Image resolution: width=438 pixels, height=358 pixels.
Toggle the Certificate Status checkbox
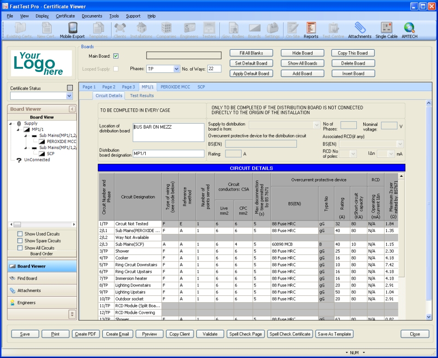click(70, 88)
